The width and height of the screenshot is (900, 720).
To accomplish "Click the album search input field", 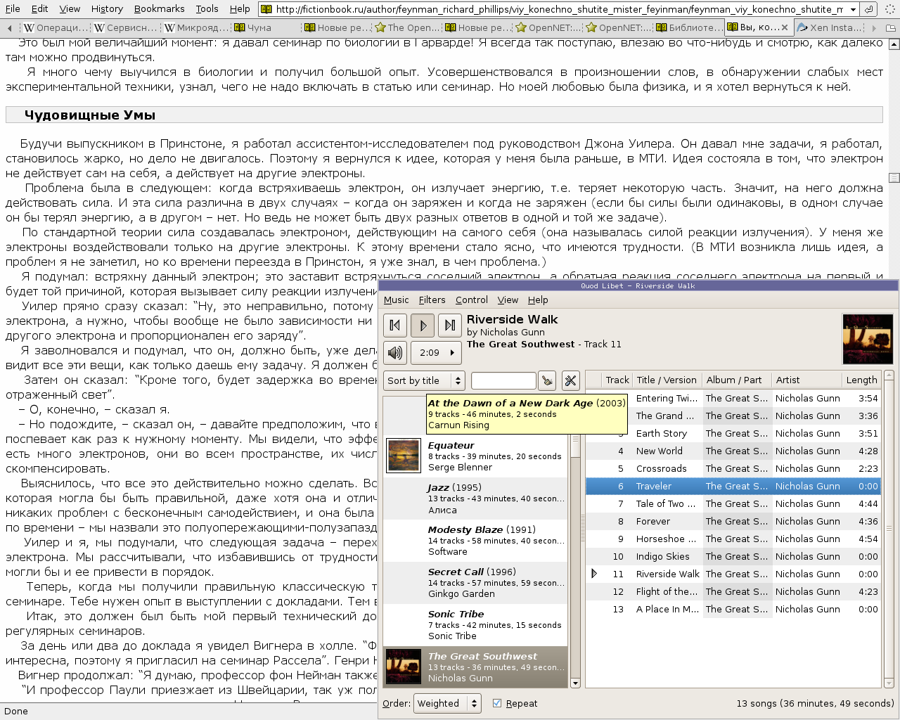I will pos(503,381).
